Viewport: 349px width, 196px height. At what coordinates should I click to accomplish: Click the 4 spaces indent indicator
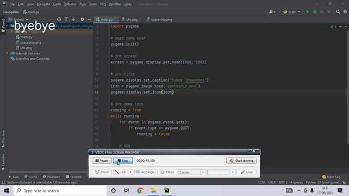click(x=297, y=182)
